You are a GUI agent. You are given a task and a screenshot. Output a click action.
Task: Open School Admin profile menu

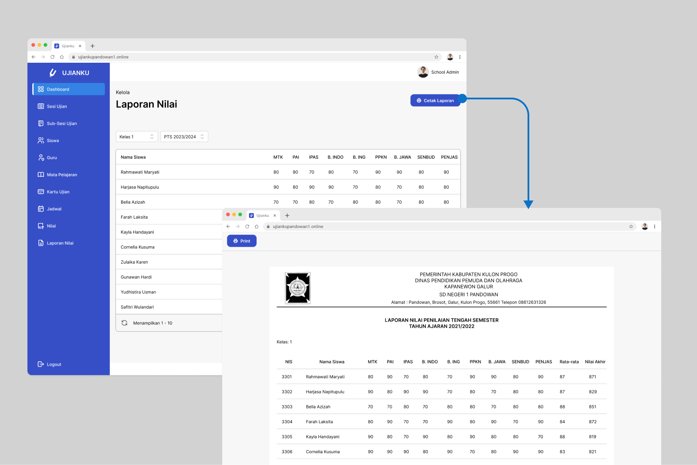pos(438,72)
